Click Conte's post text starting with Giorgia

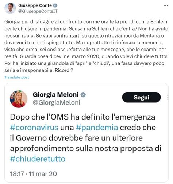pos(86,46)
